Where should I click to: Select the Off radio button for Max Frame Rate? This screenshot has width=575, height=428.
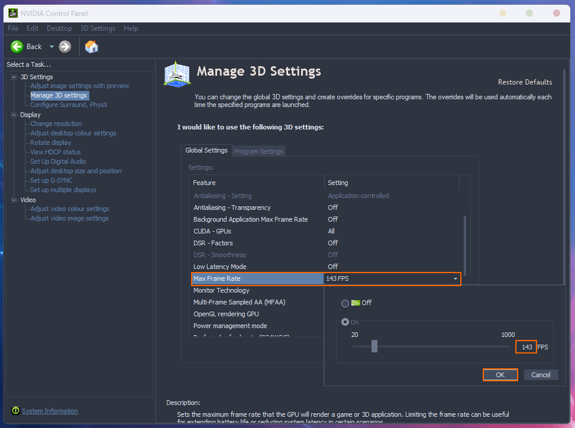[x=345, y=303]
